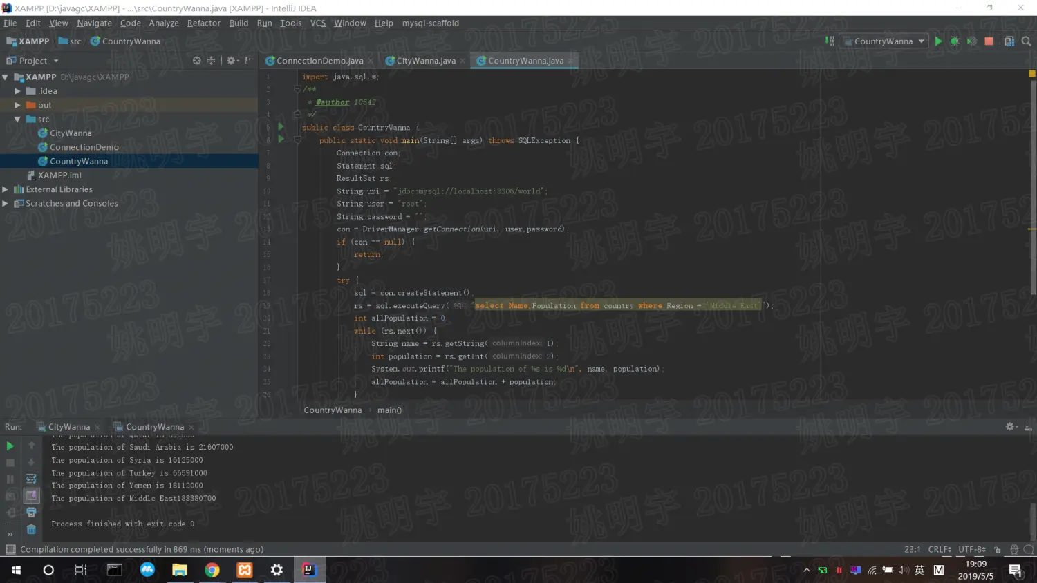Collapse all in Project panel
Image resolution: width=1037 pixels, height=583 pixels.
pyautogui.click(x=212, y=61)
